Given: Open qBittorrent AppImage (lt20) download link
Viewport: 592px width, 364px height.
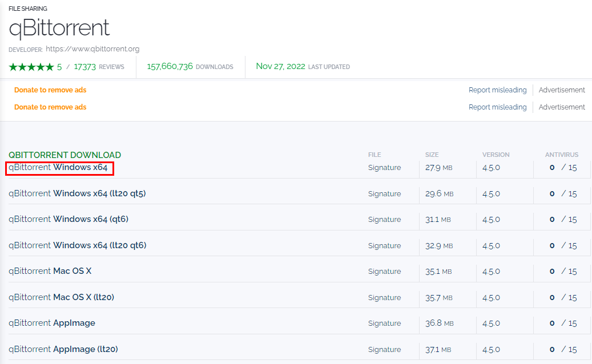Looking at the screenshot, I should [63, 349].
